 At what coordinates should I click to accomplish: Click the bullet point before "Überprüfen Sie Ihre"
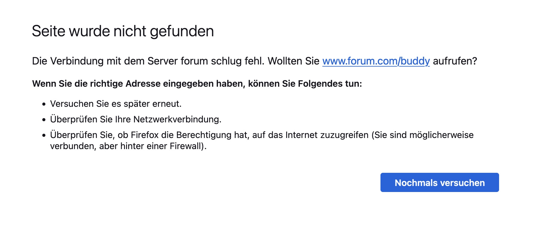44,120
